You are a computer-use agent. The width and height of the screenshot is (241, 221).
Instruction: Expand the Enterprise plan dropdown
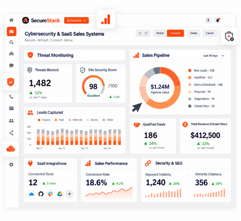[x=76, y=21]
